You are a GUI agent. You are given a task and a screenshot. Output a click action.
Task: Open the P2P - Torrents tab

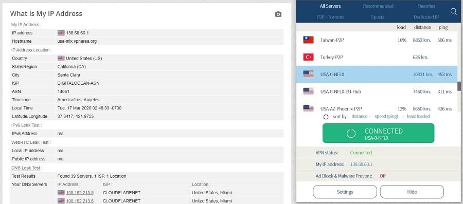coord(330,17)
